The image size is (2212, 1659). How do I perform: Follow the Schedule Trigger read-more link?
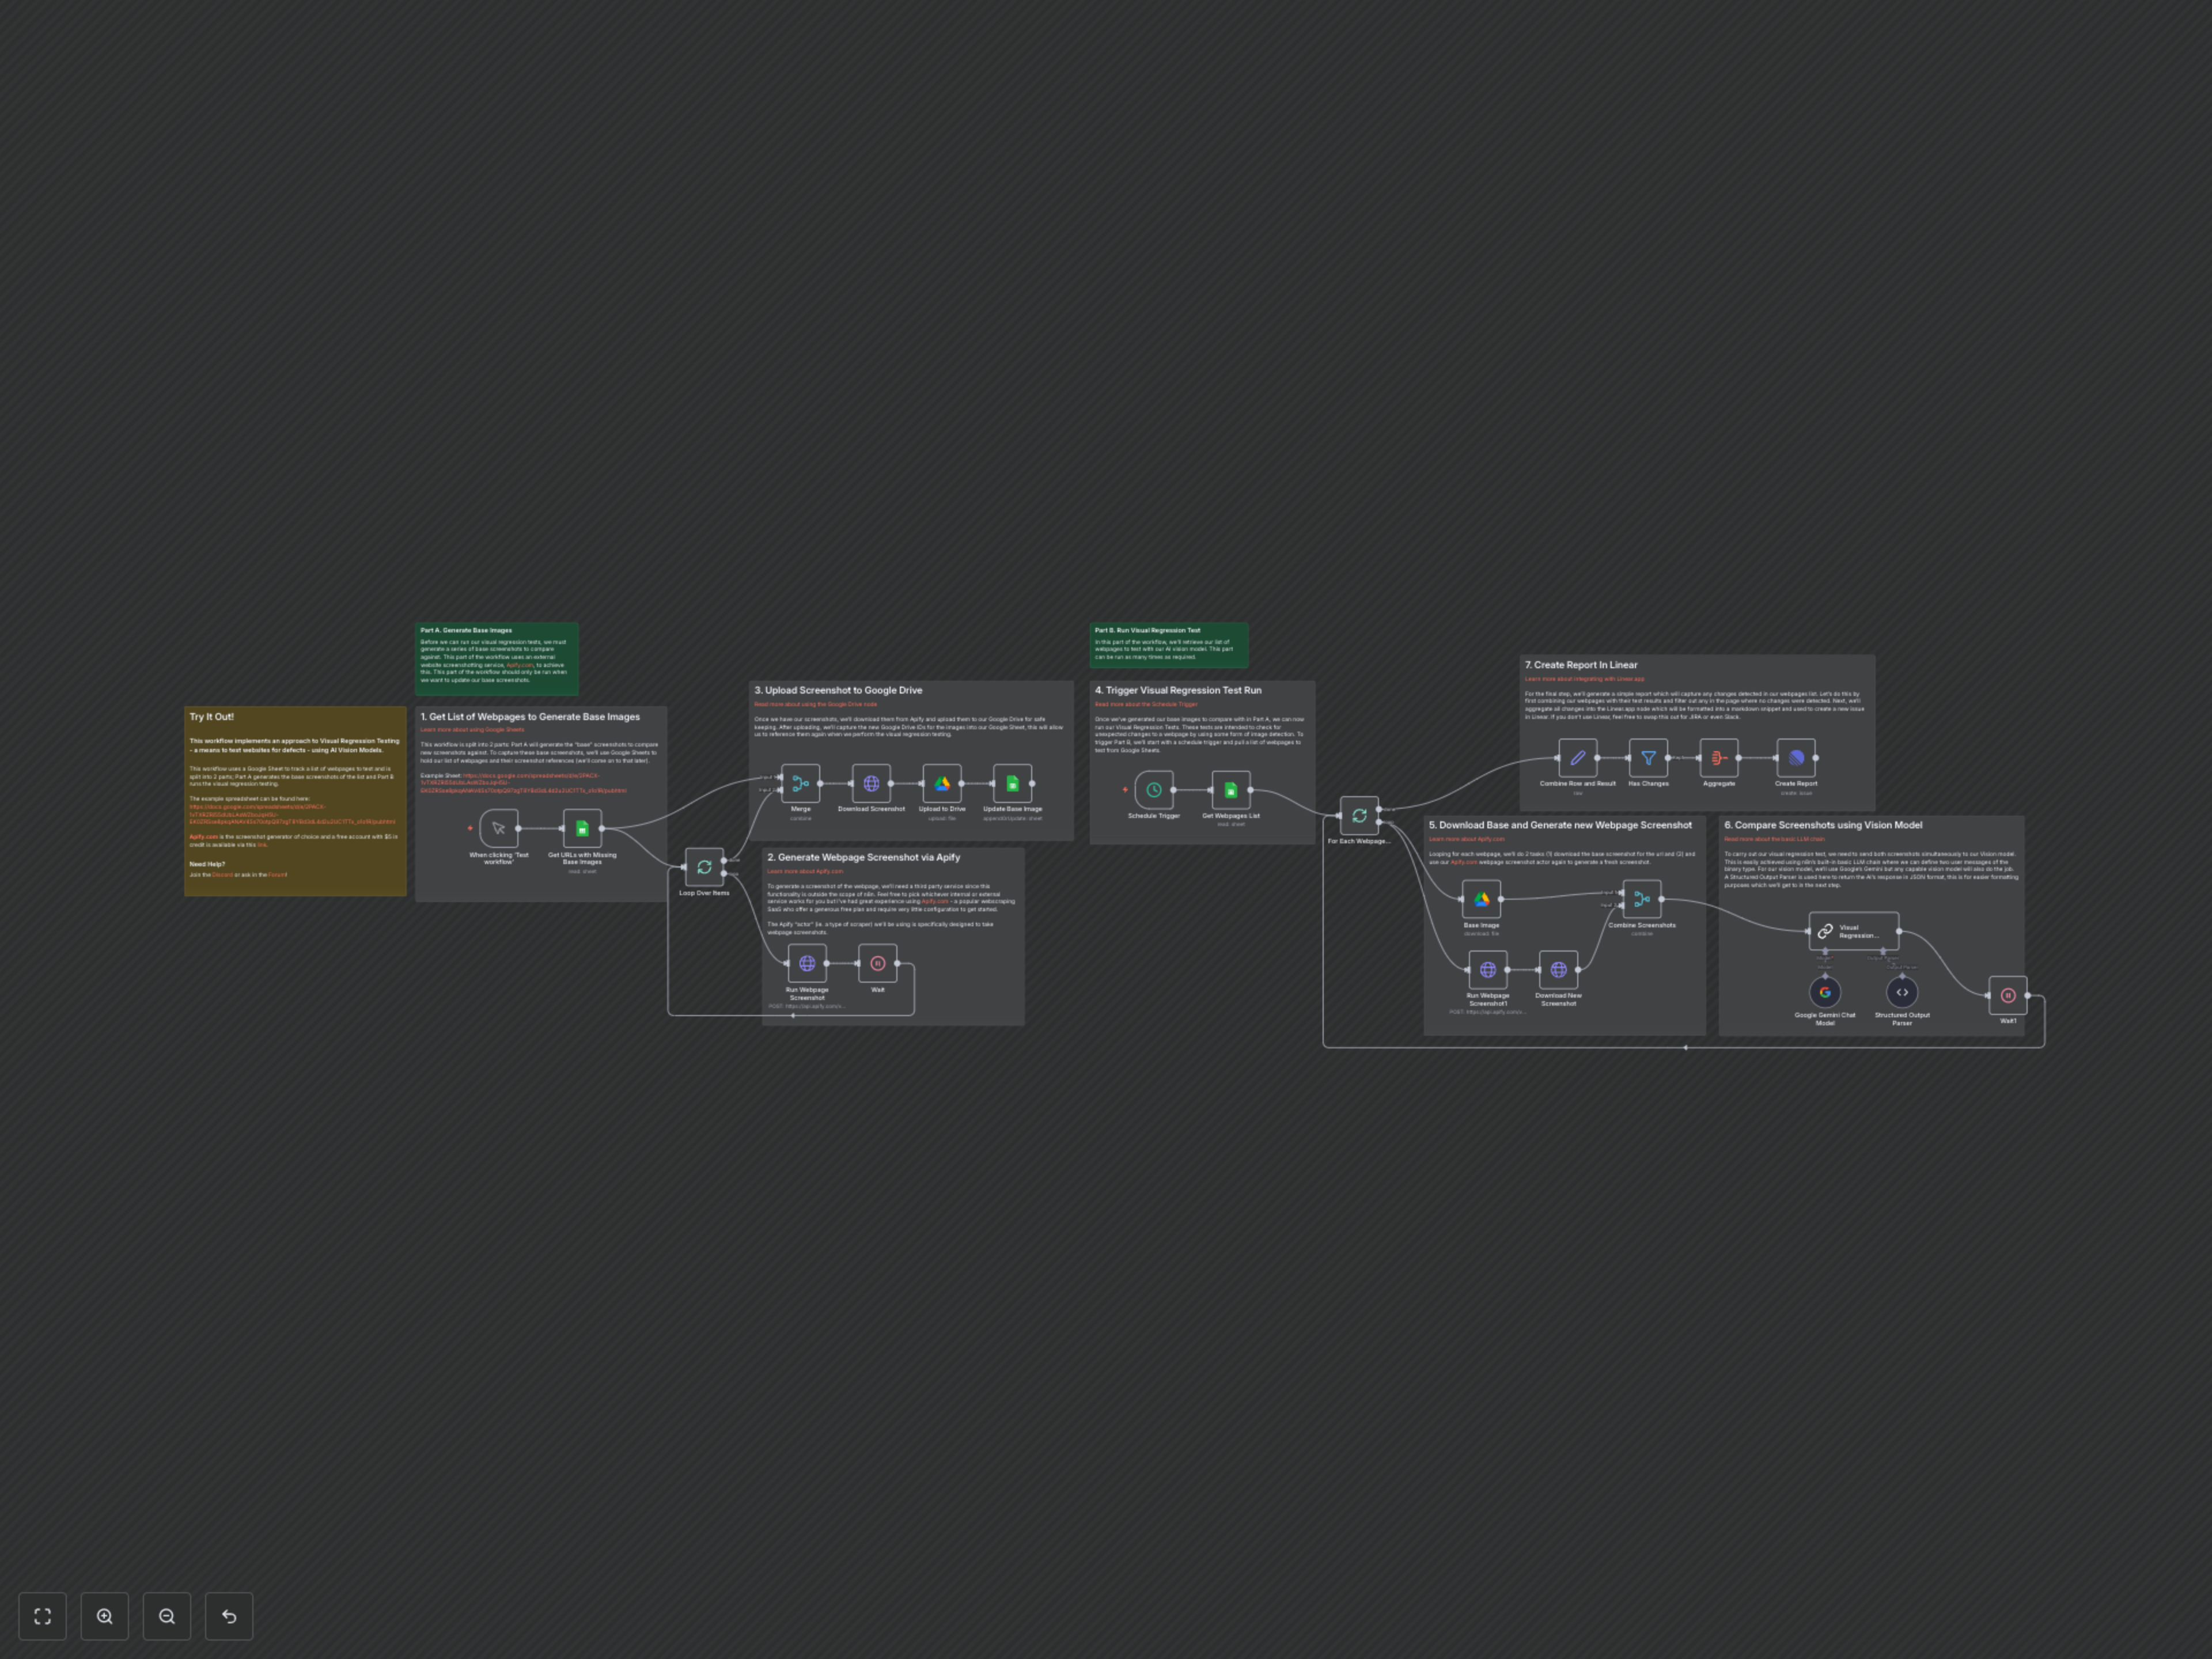[x=1146, y=704]
